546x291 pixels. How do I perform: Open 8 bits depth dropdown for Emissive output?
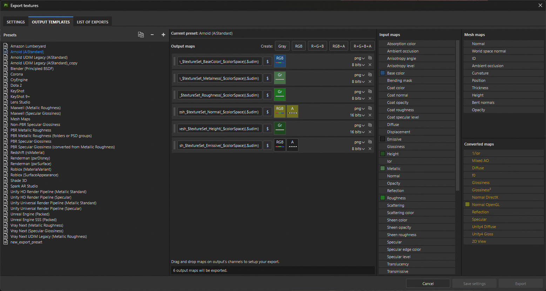pos(358,149)
